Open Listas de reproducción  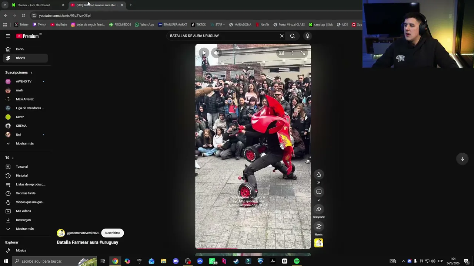(x=25, y=184)
